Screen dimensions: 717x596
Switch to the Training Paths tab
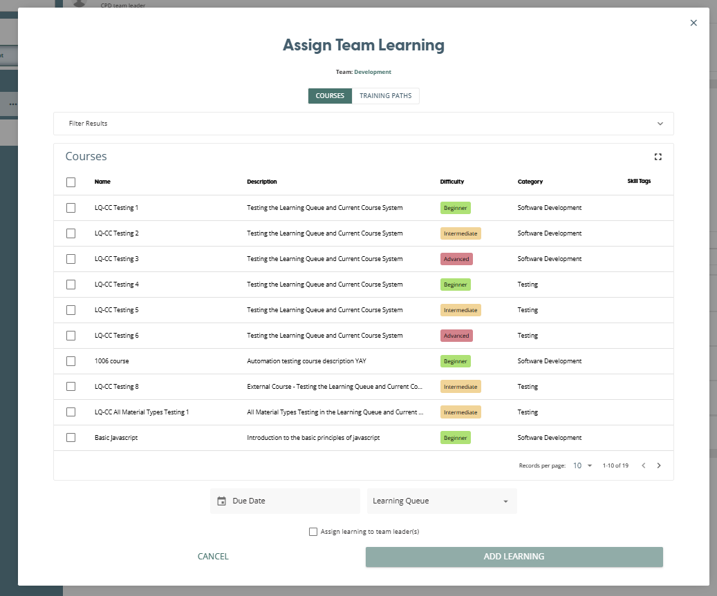click(385, 96)
